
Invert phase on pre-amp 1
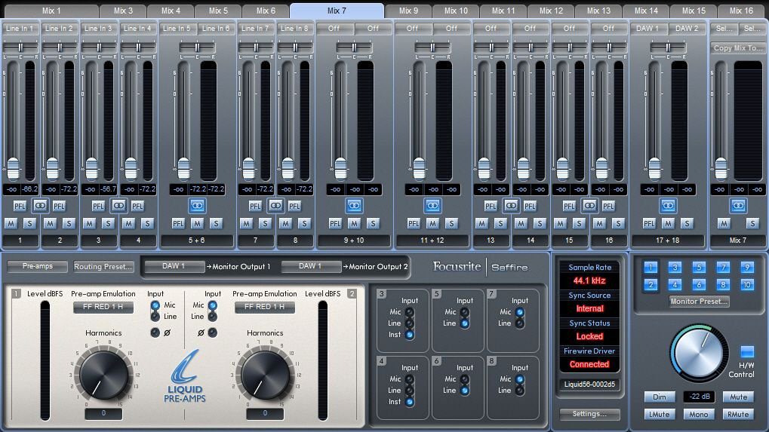click(x=155, y=332)
